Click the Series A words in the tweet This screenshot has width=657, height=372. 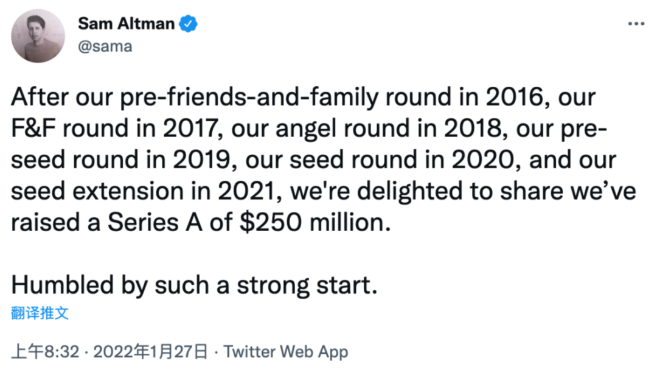pyautogui.click(x=155, y=222)
